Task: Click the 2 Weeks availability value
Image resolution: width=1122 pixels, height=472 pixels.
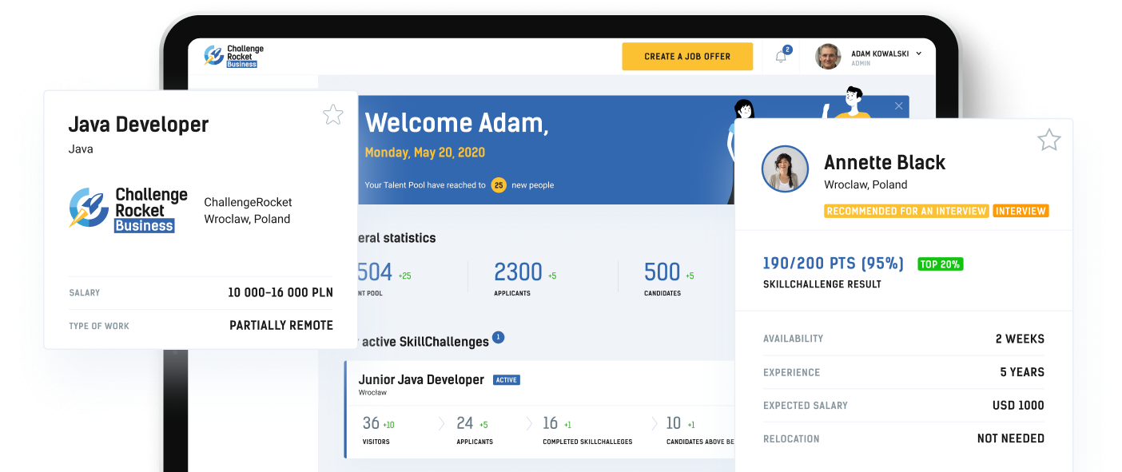Action: click(1020, 339)
